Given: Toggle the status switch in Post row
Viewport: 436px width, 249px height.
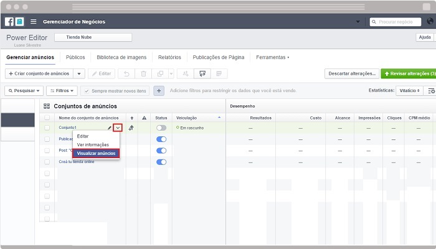Looking at the screenshot, I should [161, 151].
